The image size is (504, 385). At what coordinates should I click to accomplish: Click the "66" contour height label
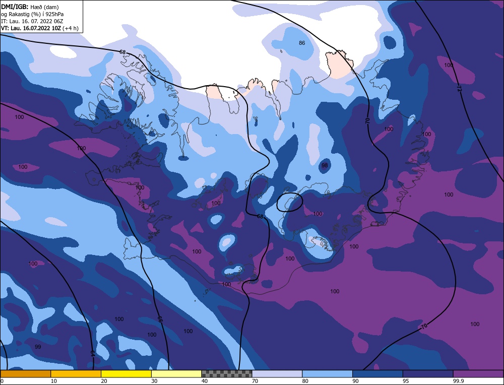tap(159, 319)
